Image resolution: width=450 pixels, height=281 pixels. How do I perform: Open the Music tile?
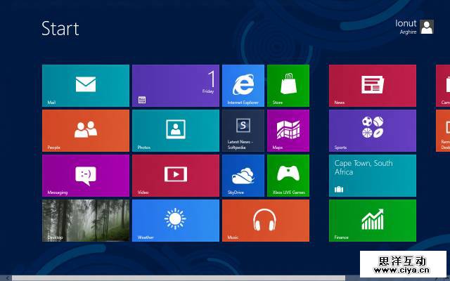click(x=265, y=221)
